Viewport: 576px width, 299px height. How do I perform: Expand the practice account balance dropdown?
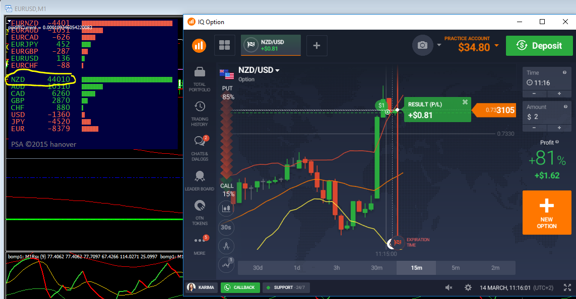pos(497,45)
